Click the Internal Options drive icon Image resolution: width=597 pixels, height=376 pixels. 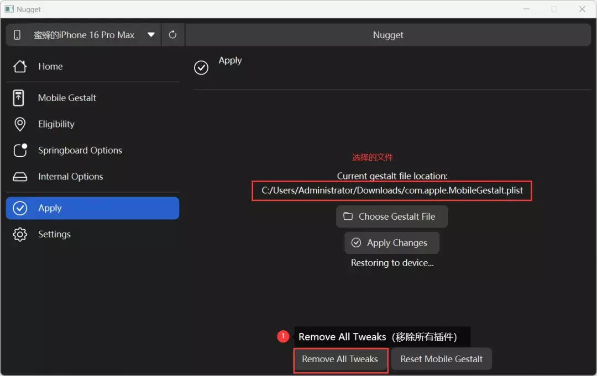20,177
